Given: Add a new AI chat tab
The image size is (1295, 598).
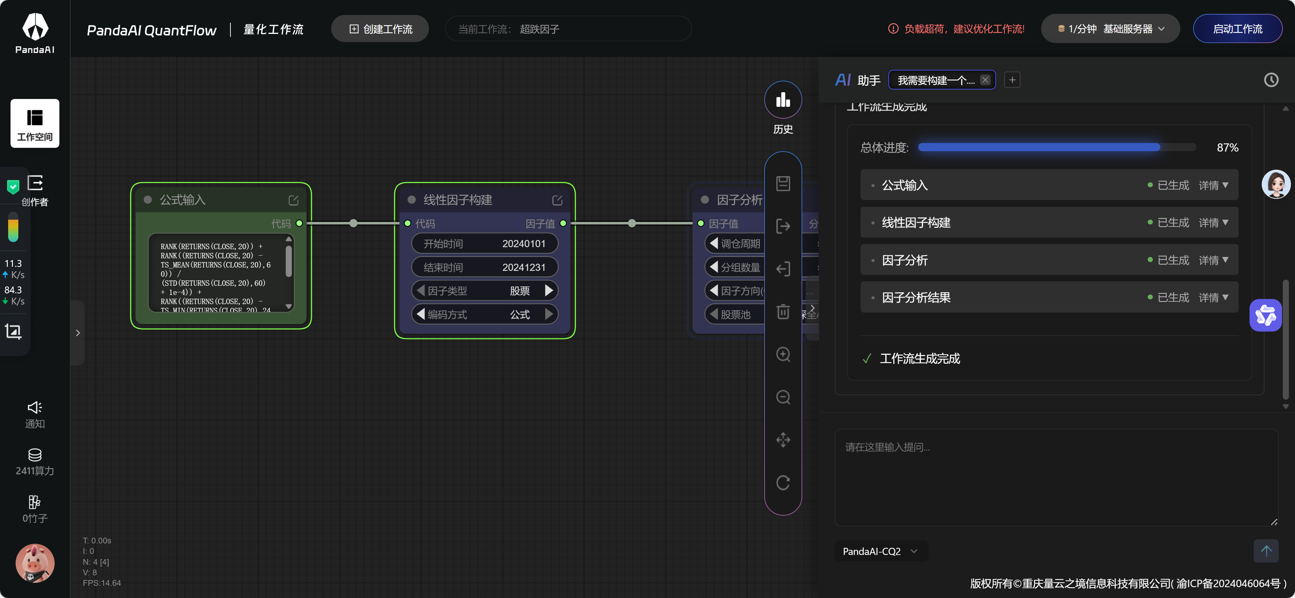Looking at the screenshot, I should (x=1012, y=80).
